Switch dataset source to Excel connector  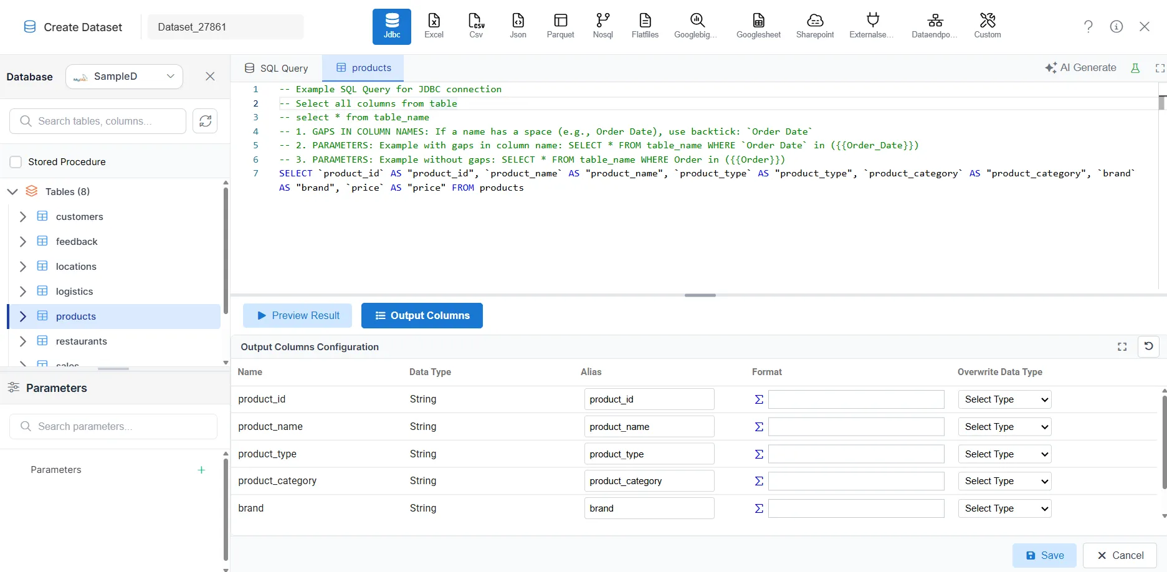(433, 25)
